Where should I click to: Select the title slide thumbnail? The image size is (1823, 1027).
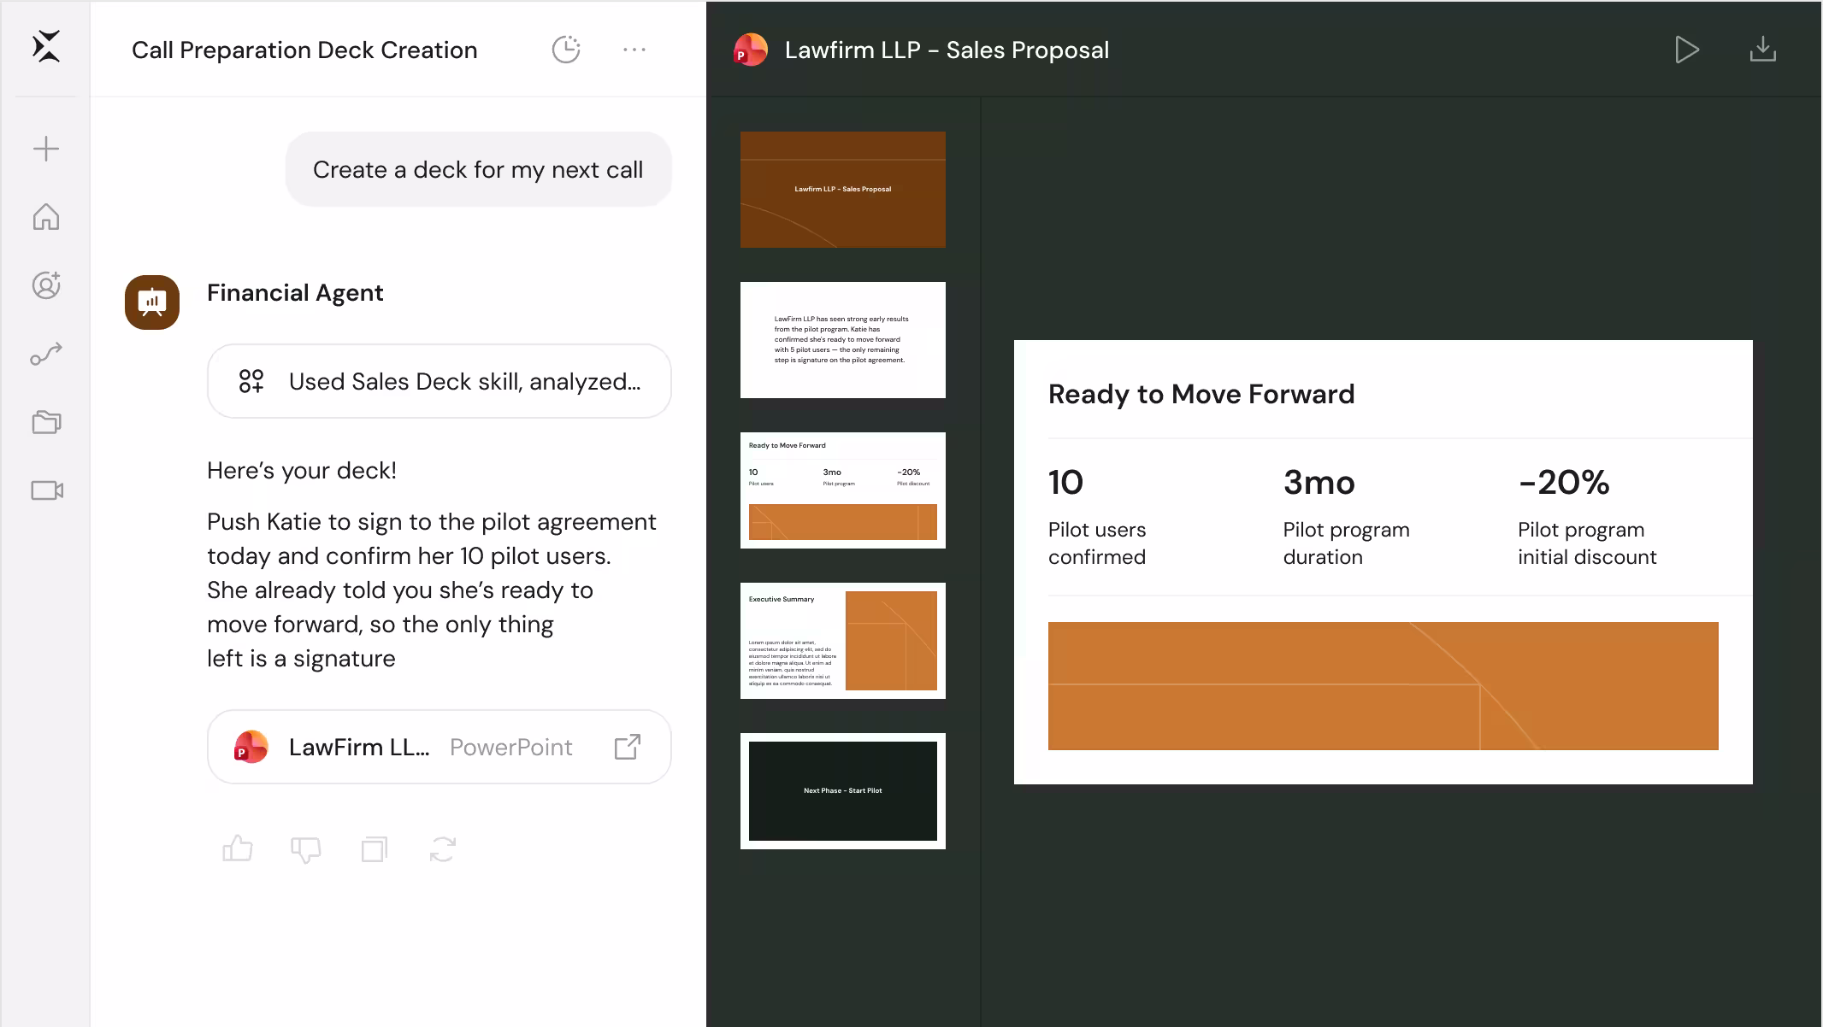[843, 190]
